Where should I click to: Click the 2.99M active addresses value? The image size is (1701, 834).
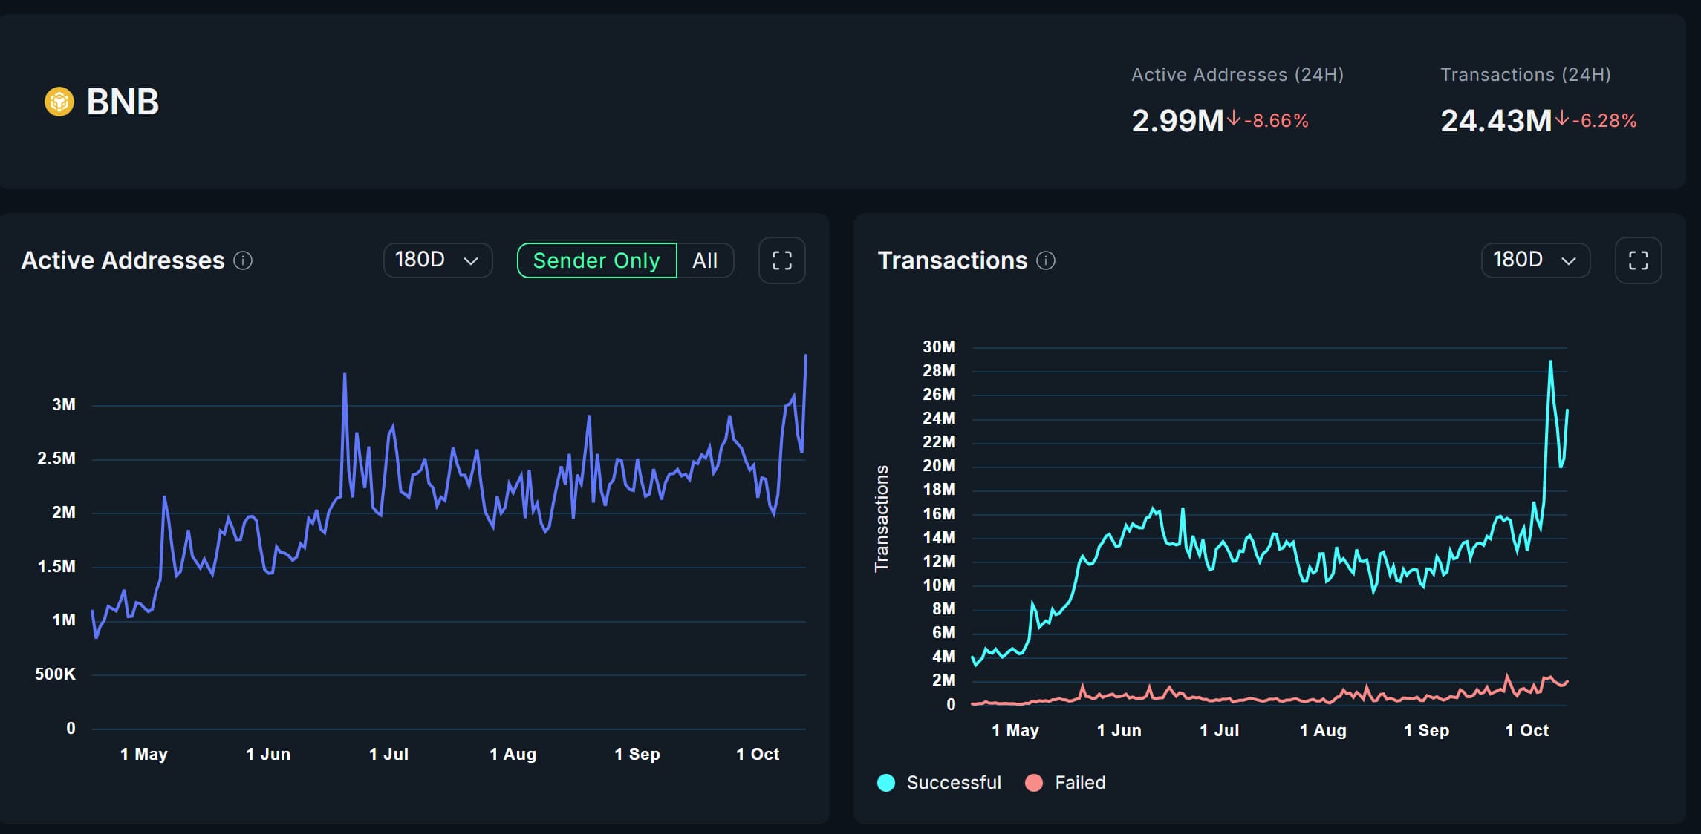(x=1177, y=121)
